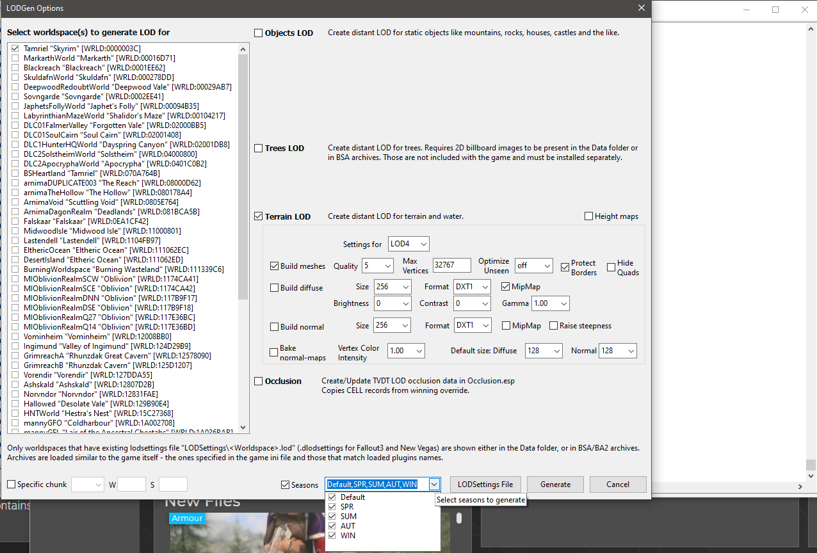Uncheck Default in seasons list
Image resolution: width=817 pixels, height=553 pixels.
click(x=332, y=497)
